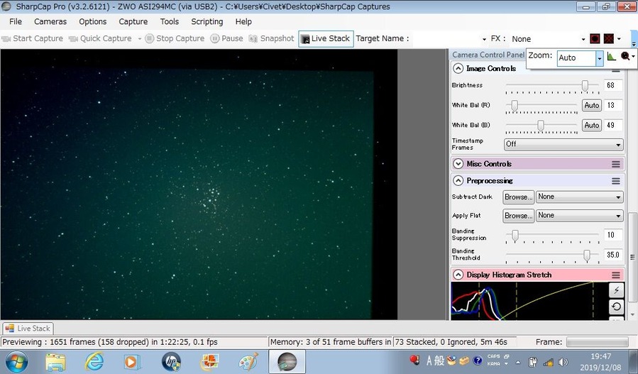Collapse the Display Histogram Stretch section
This screenshot has height=374, width=638.
[458, 275]
